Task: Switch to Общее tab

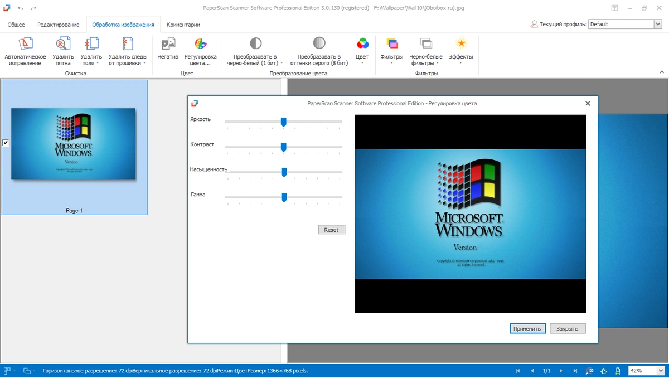Action: coord(16,25)
